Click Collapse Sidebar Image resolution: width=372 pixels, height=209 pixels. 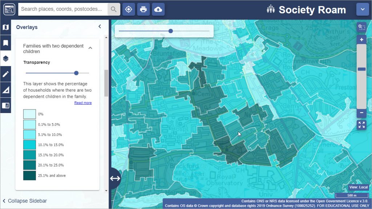coord(24,201)
